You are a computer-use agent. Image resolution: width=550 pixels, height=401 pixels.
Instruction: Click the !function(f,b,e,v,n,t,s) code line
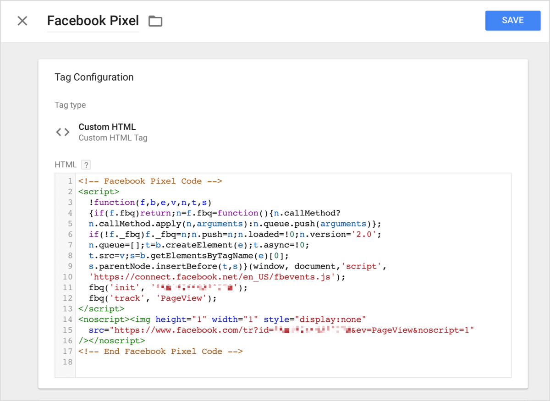click(150, 202)
